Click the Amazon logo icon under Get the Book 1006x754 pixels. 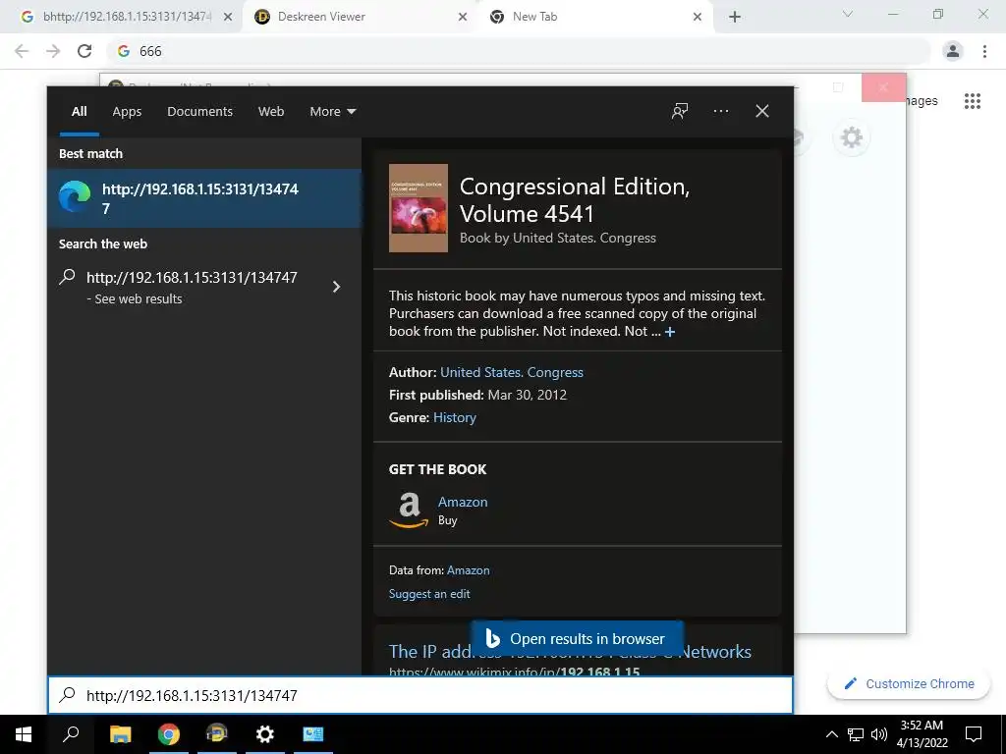click(x=409, y=511)
